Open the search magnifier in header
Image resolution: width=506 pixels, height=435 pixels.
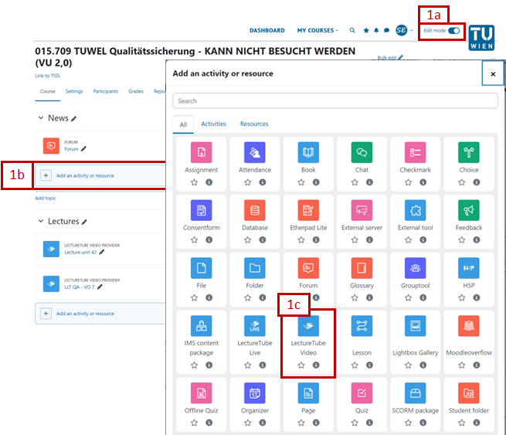[x=352, y=30]
